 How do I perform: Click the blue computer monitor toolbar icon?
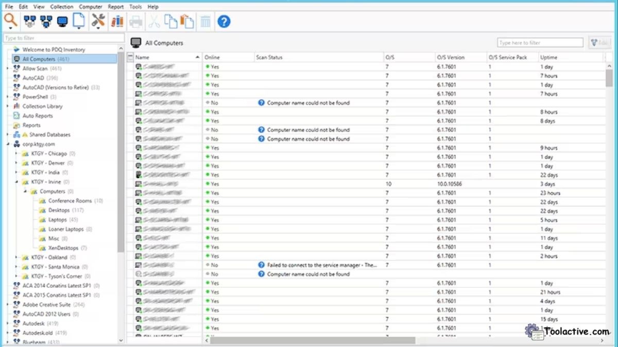(62, 21)
